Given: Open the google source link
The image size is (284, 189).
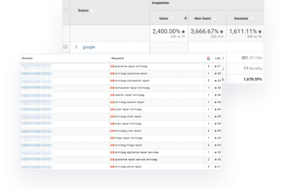Looking at the screenshot, I should pyautogui.click(x=89, y=47).
